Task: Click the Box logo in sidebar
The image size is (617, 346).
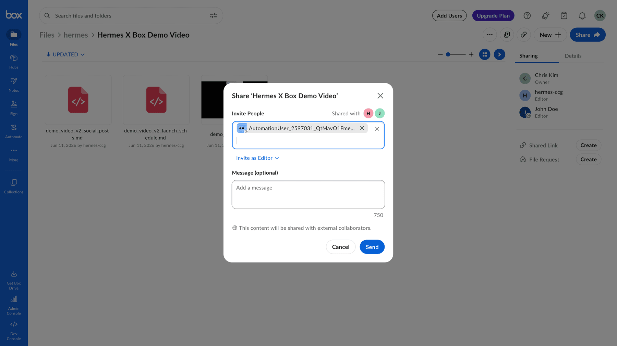Action: [14, 15]
